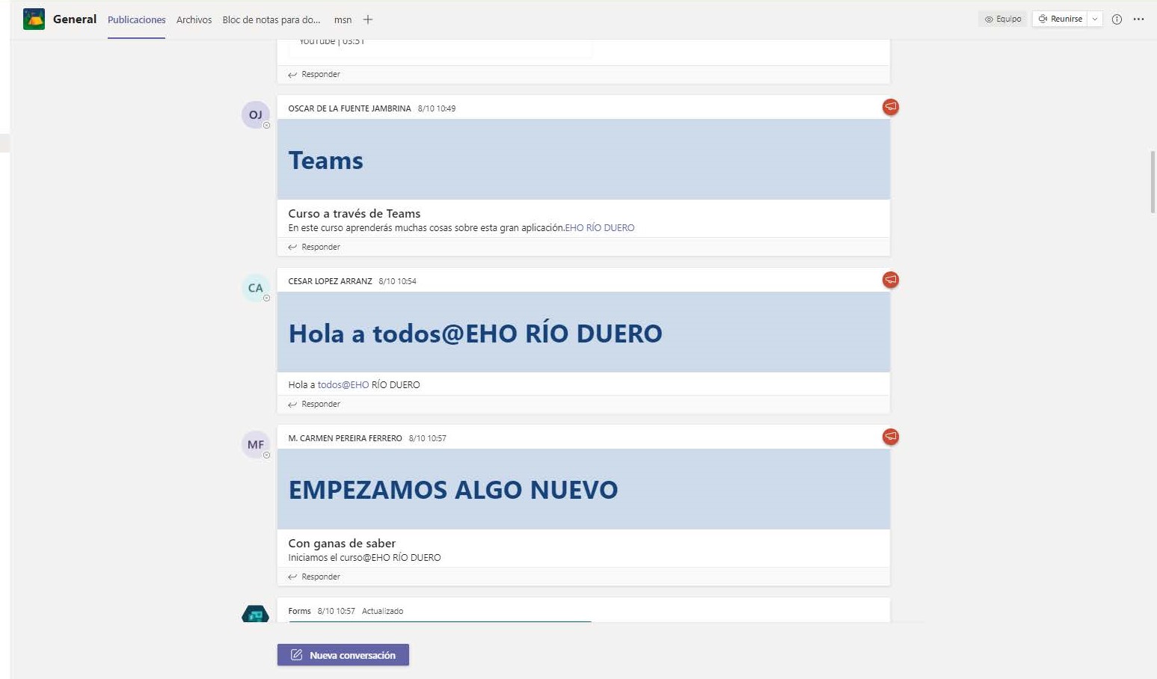
Task: Open the Bloc de notas tab
Action: (x=271, y=20)
